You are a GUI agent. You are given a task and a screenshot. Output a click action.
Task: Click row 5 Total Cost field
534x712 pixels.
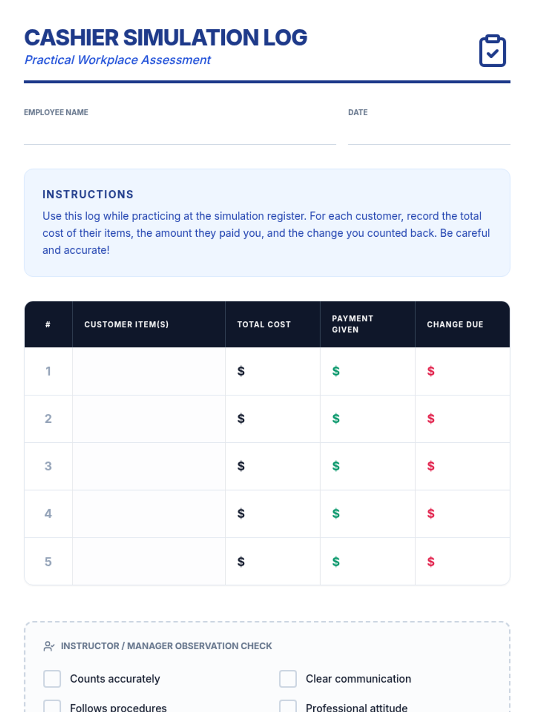click(278, 562)
